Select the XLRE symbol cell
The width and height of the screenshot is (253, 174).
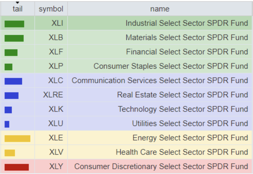(x=53, y=95)
